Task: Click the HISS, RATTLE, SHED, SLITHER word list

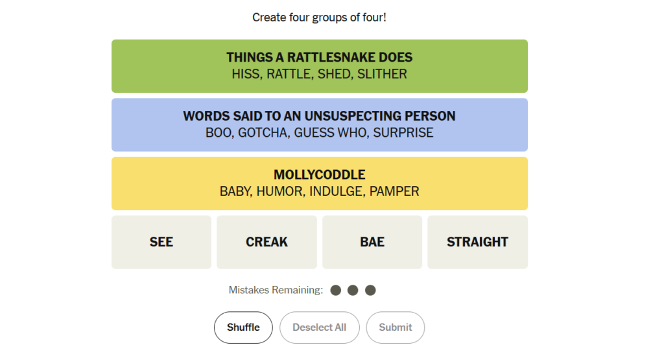Action: click(319, 74)
